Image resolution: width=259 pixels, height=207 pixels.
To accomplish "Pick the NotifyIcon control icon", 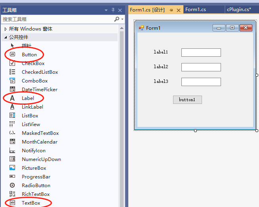I will 12,150.
